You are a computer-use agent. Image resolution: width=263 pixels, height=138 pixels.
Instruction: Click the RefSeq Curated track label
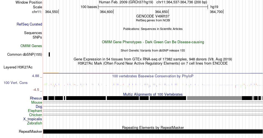29,24
